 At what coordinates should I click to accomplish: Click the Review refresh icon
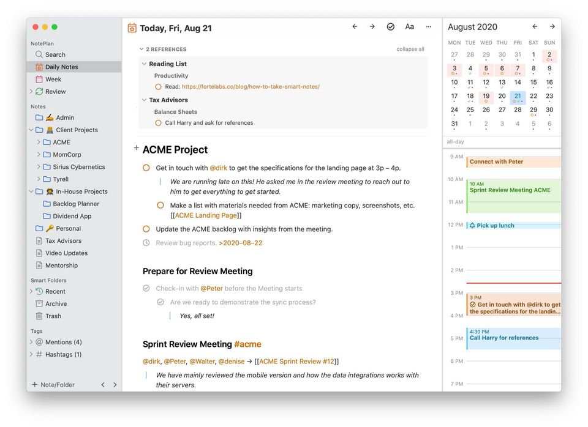click(x=39, y=92)
